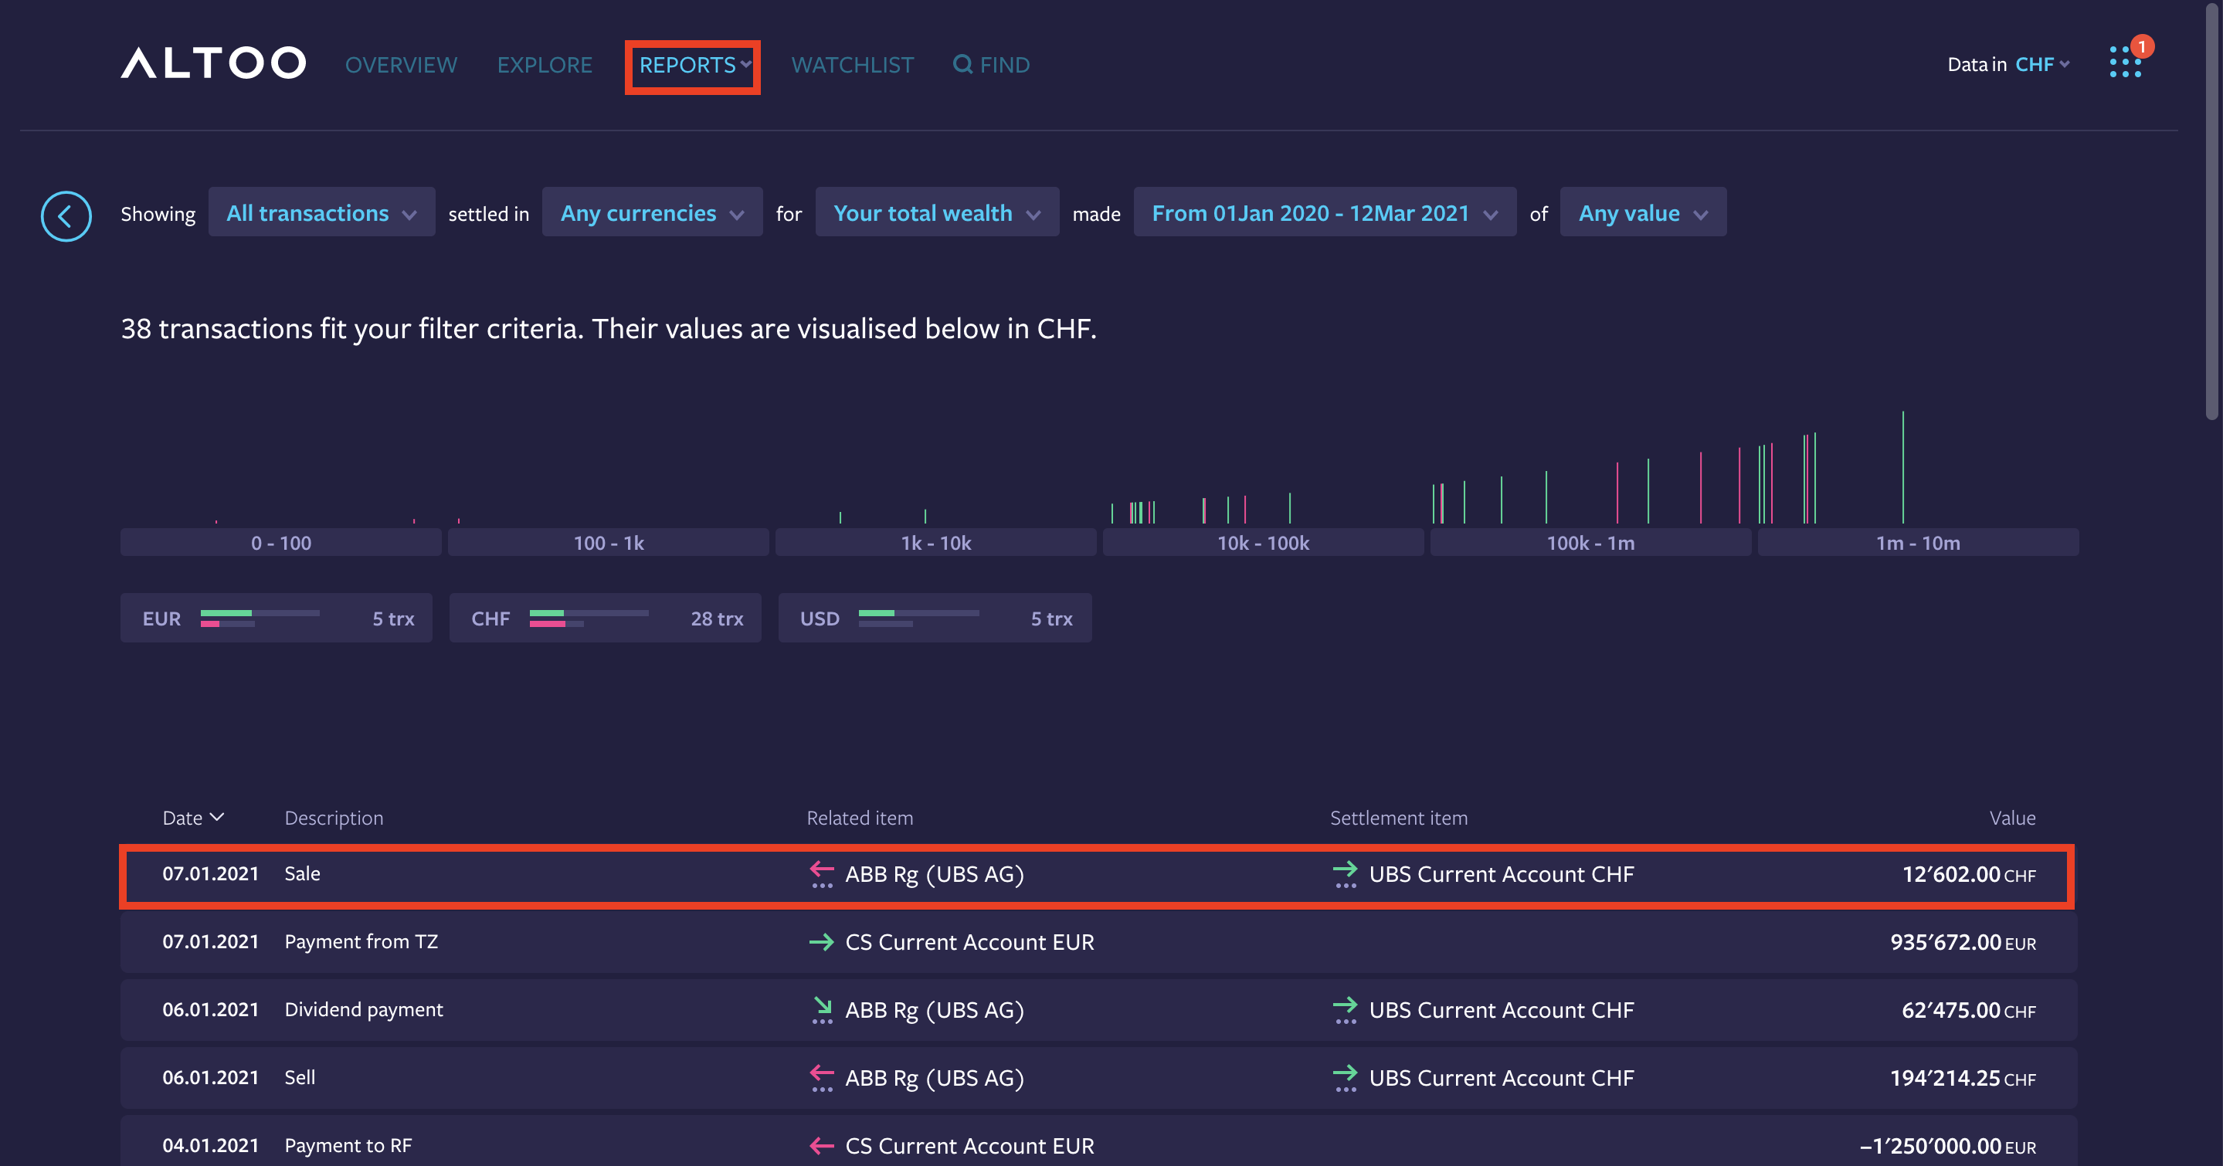The width and height of the screenshot is (2223, 1166).
Task: Click pink arrow icon beside ABB Rg in Sell row
Action: click(x=823, y=1078)
